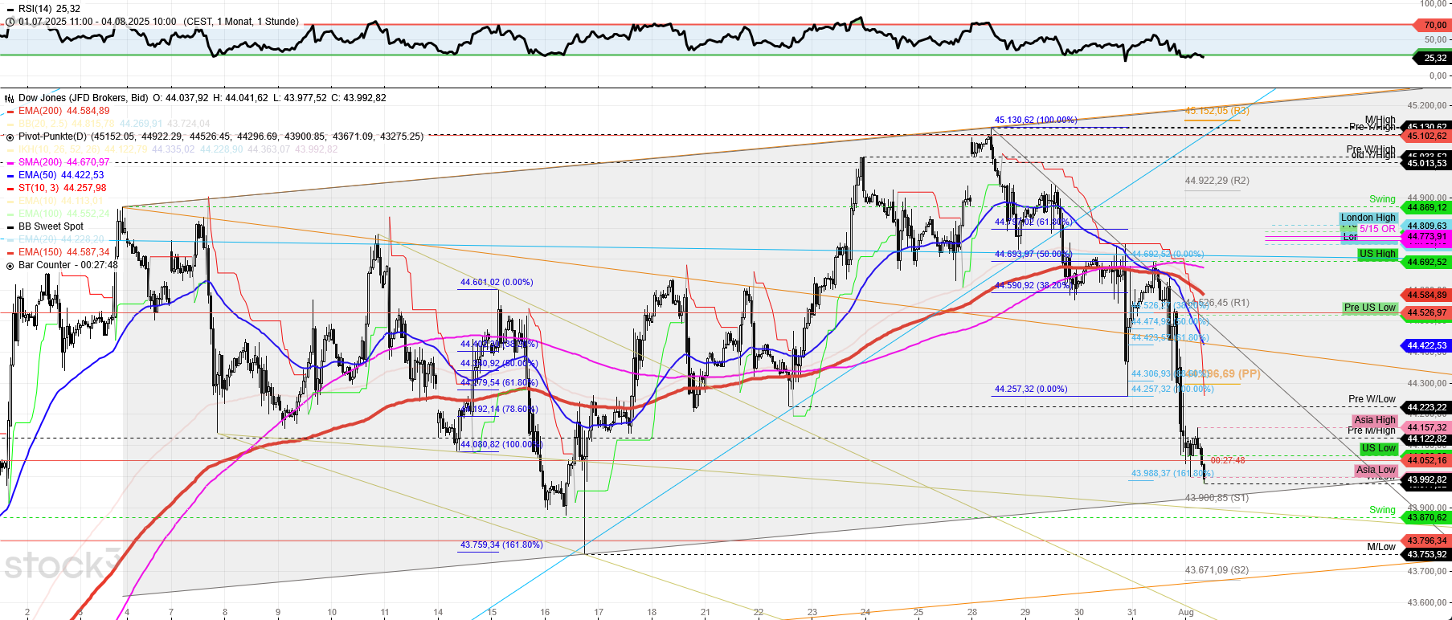The image size is (1452, 620).
Task: Show the faded IKH(10, 26, 52, 26) indicator
Action: tap(64, 149)
